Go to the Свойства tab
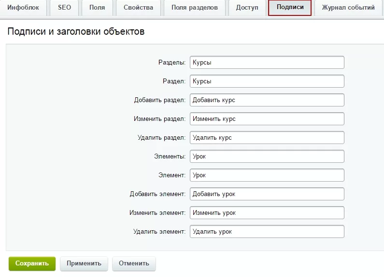Viewport: 384px width, 277px height. click(x=138, y=8)
